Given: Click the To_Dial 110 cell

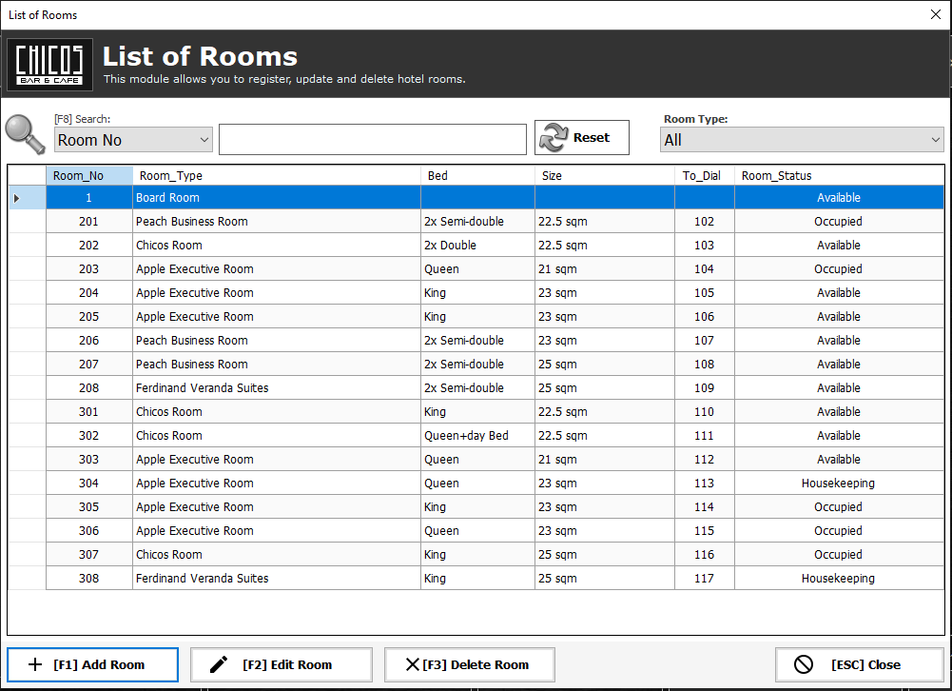Looking at the screenshot, I should point(705,411).
